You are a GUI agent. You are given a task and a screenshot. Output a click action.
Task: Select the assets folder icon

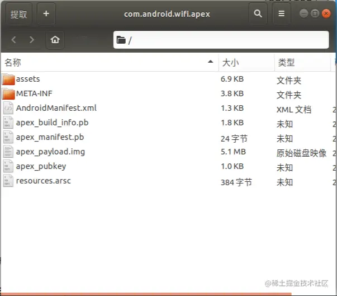pos(8,79)
